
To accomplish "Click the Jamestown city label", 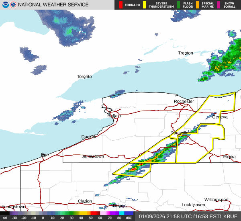I will (93, 156).
